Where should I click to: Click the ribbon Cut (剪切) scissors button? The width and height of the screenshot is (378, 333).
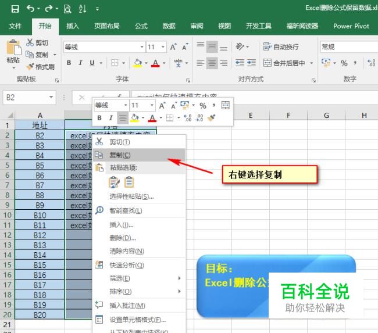(37, 42)
